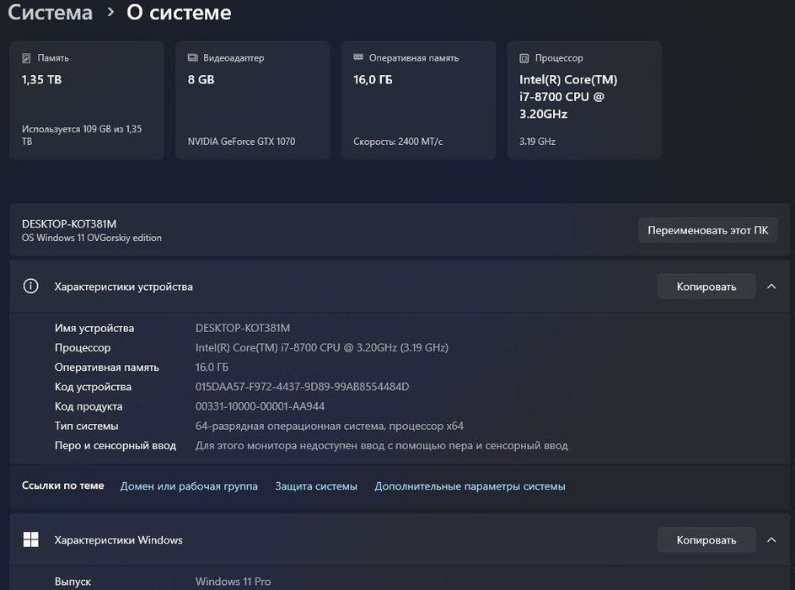795x590 pixels.
Task: Select device ID 015DAA57-F972-4437-9D89-99AB8554484D
Action: pyautogui.click(x=302, y=387)
